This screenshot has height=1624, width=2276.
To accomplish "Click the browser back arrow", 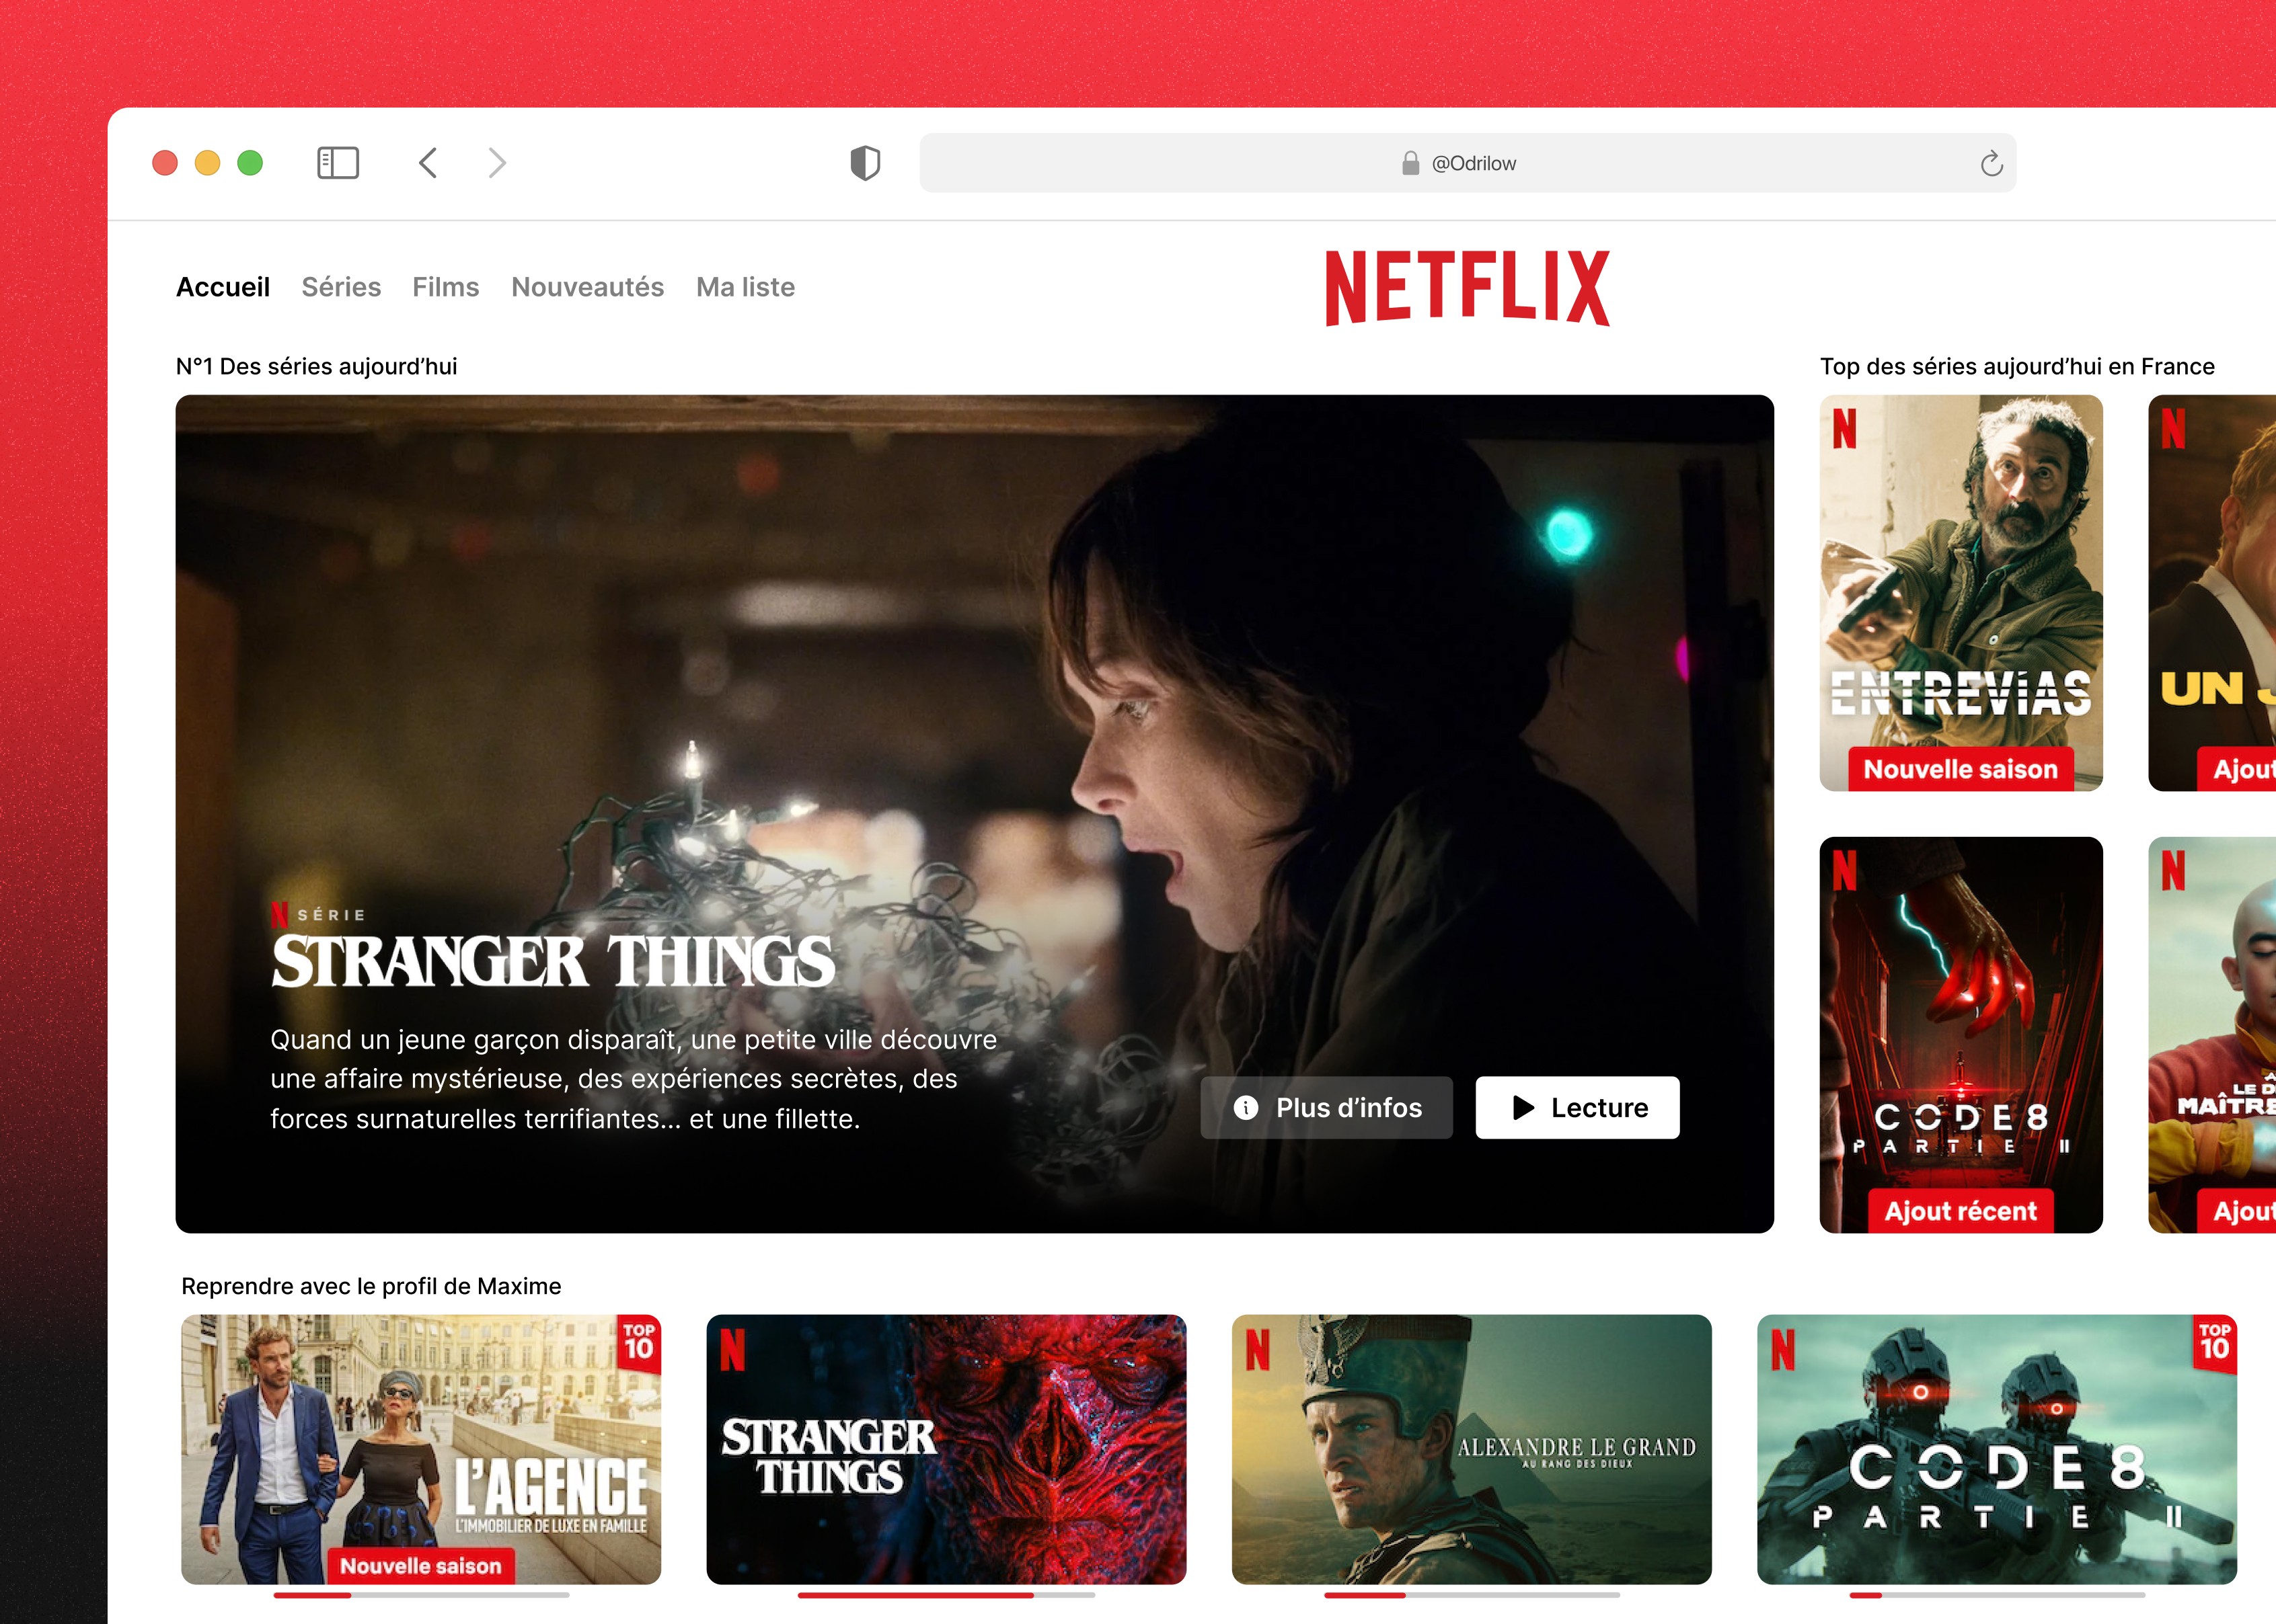I will click(x=428, y=163).
